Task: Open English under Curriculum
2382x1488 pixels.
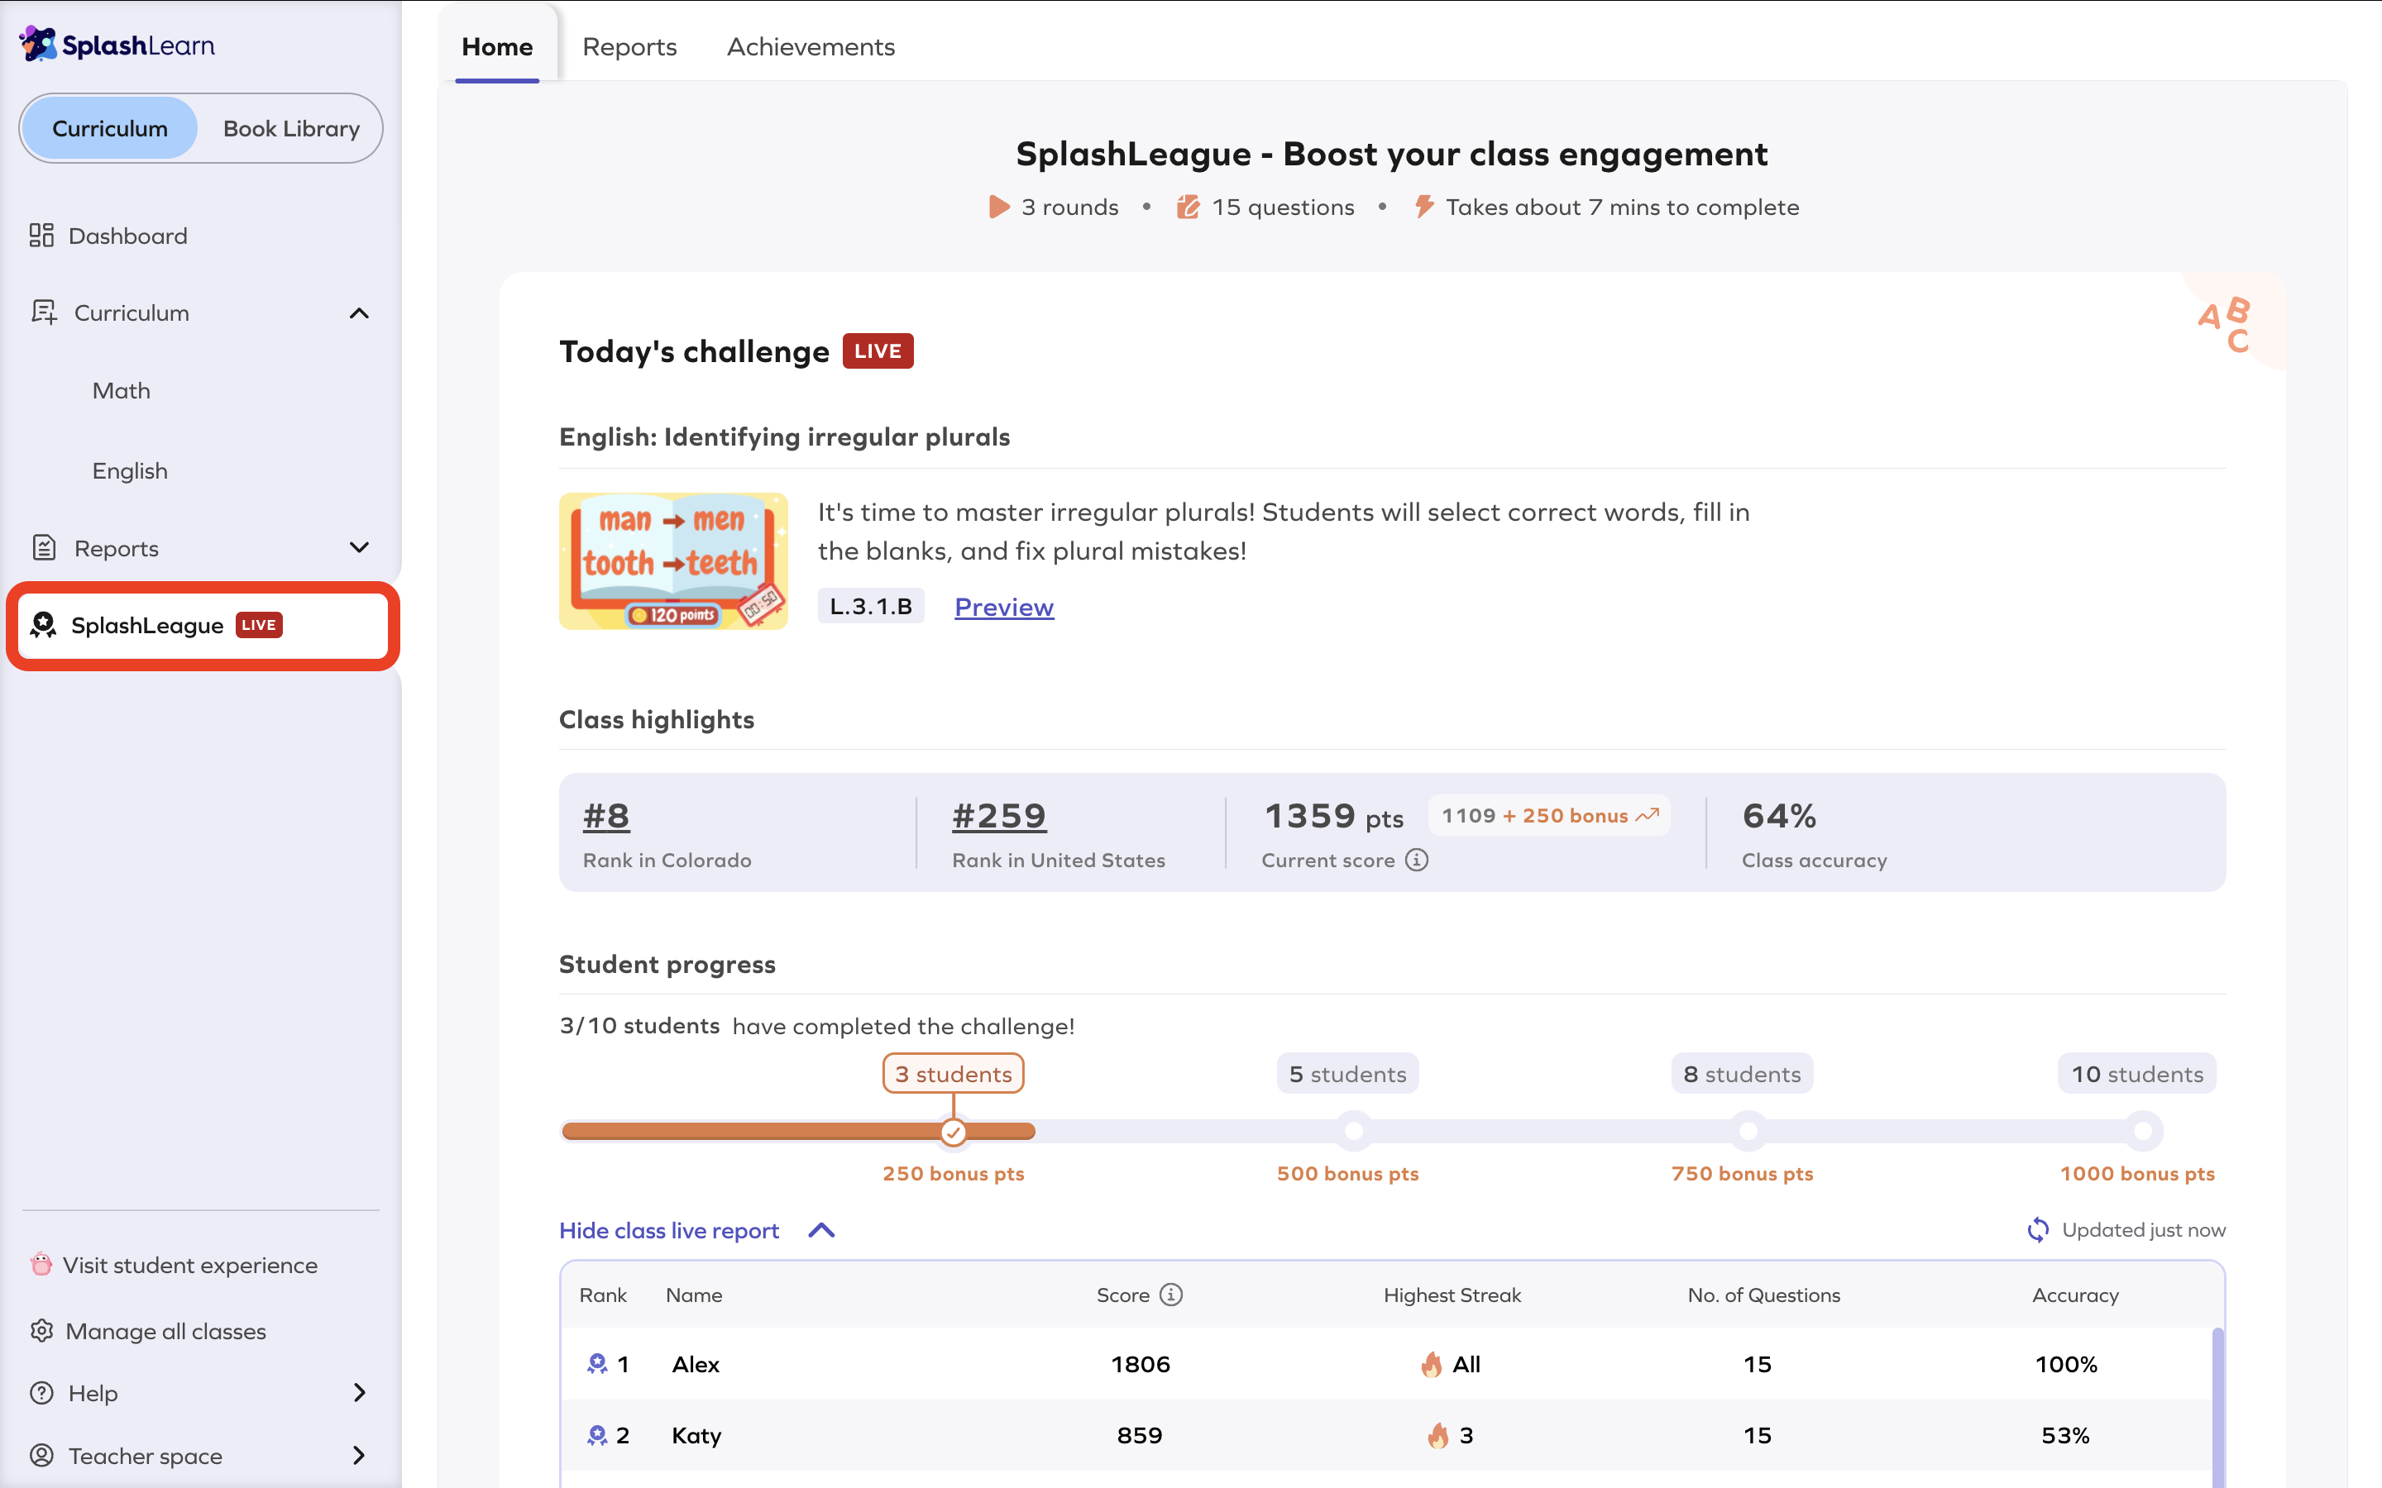Action: 130,470
